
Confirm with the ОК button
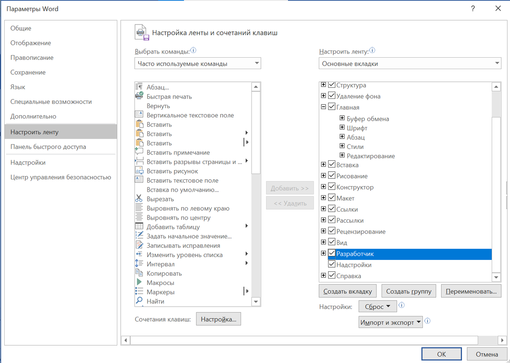pos(442,354)
